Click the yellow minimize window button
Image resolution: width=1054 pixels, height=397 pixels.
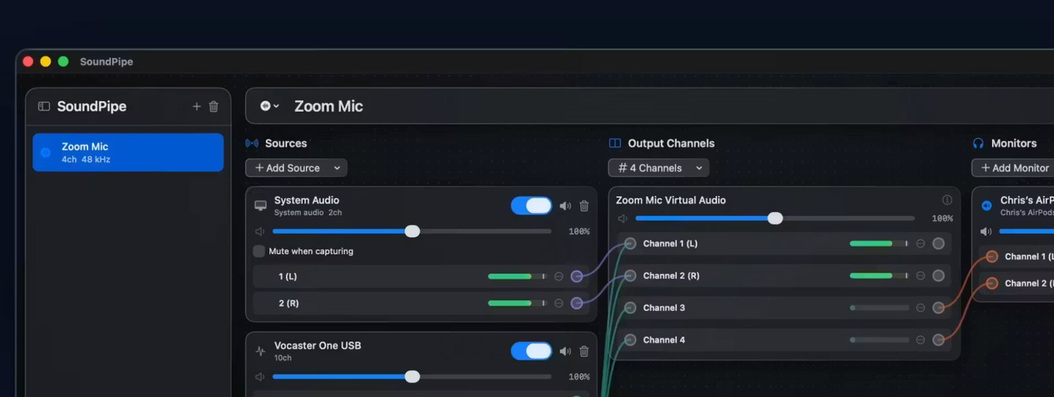pyautogui.click(x=45, y=61)
